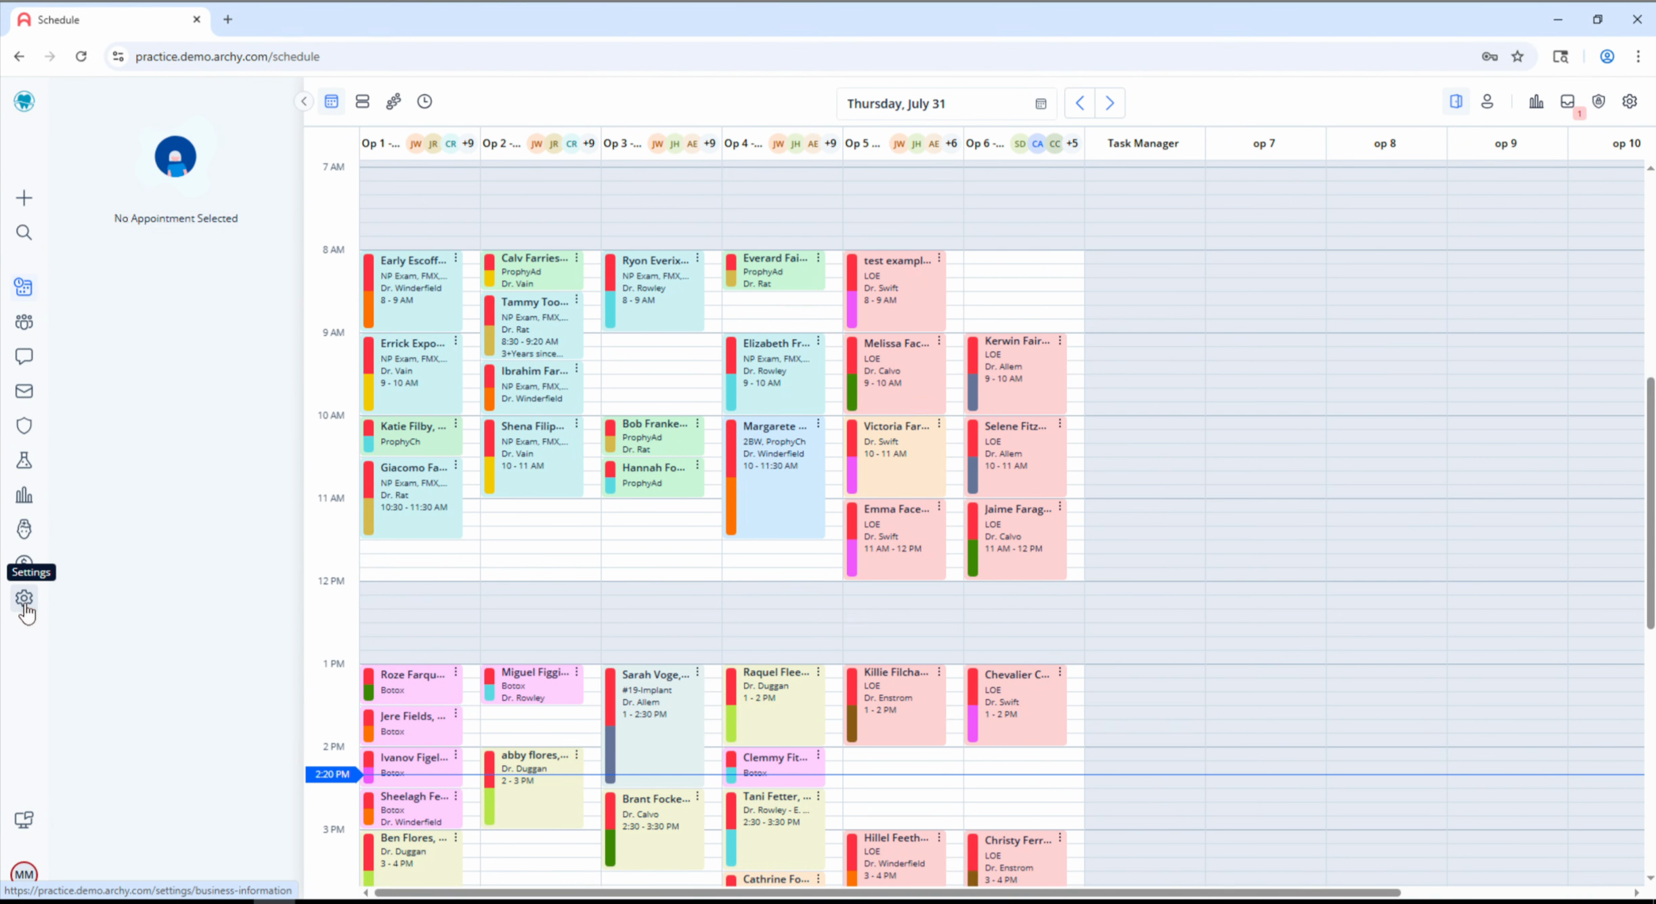1656x904 pixels.
Task: Open the lab flask sidebar icon
Action: (x=24, y=460)
